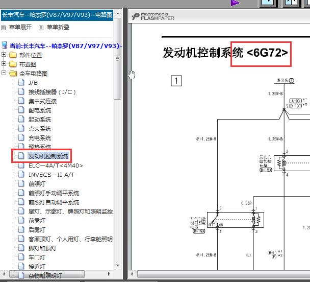The width and height of the screenshot is (310, 282).
Task: Click the 菜单折叠 list icon
Action: pos(41,28)
